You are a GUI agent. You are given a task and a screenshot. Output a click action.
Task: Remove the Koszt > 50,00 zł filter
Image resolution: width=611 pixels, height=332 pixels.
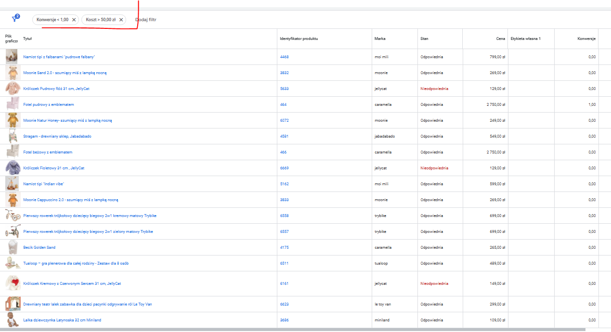[x=121, y=20]
